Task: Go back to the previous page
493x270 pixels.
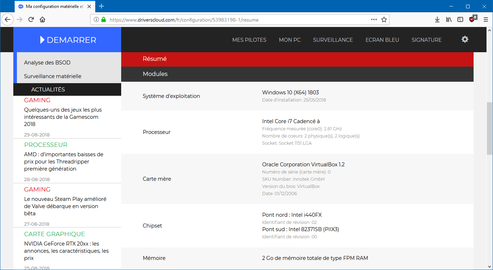Action: (8, 19)
